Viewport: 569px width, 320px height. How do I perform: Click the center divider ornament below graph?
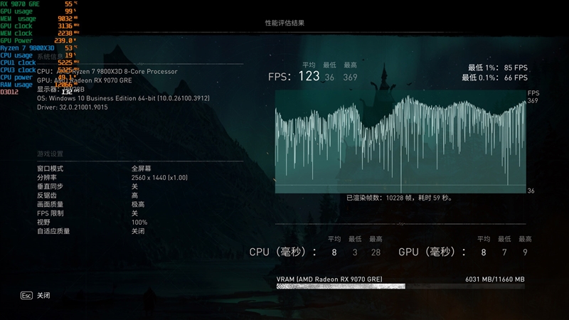pyautogui.click(x=400, y=225)
